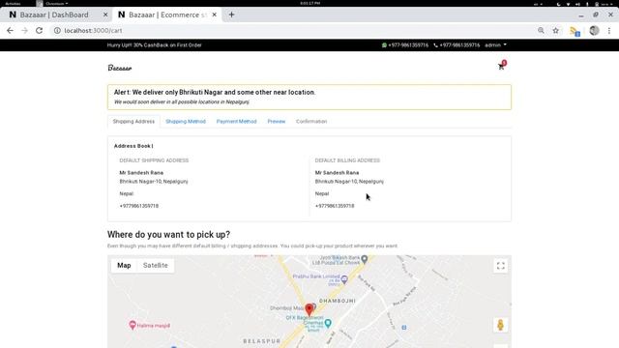This screenshot has height=348, width=619.
Task: Open the browser profile avatar
Action: 594,30
